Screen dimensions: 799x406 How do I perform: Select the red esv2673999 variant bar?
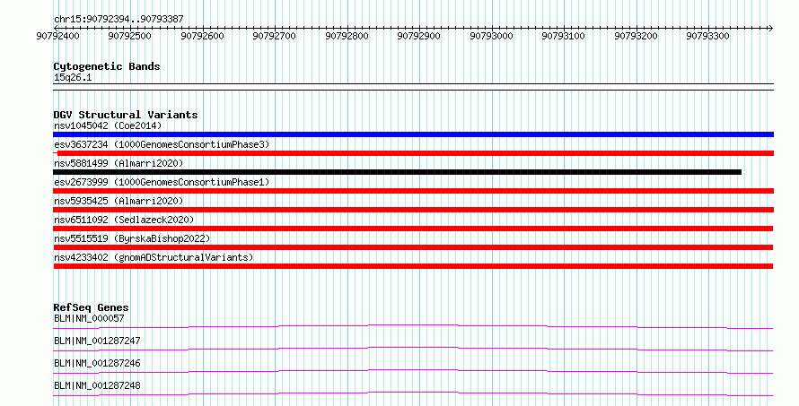pos(413,191)
